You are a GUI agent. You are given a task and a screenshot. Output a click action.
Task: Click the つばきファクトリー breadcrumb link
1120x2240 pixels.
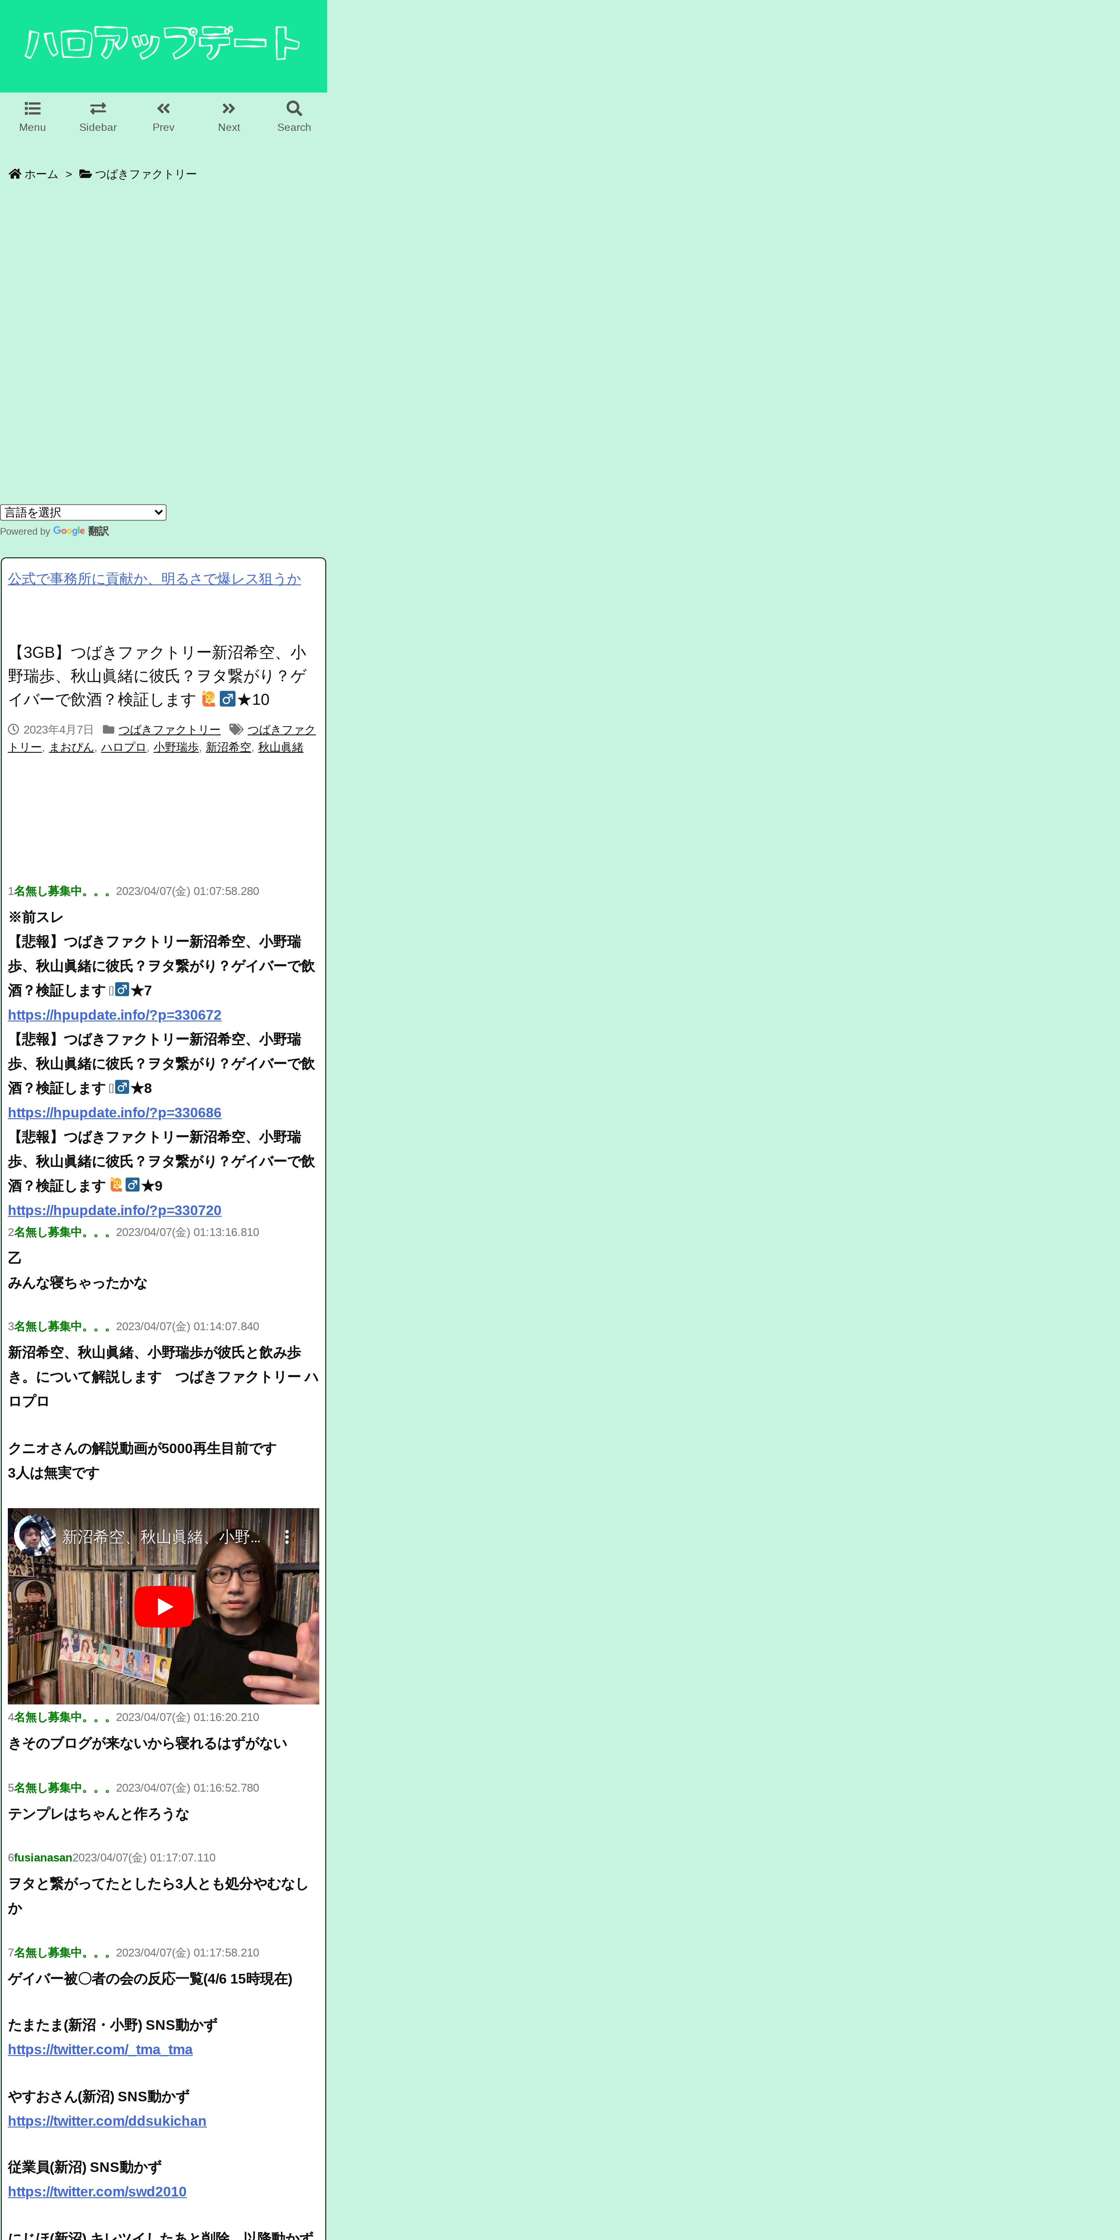click(x=146, y=174)
